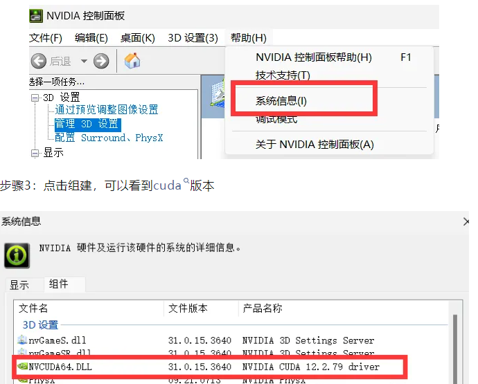Click the cuda link in step 3
This screenshot has height=384, width=478.
coord(168,185)
